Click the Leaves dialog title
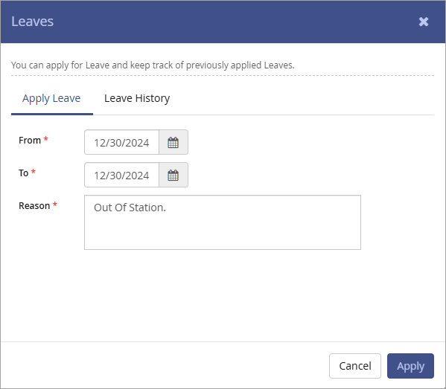 [x=33, y=22]
